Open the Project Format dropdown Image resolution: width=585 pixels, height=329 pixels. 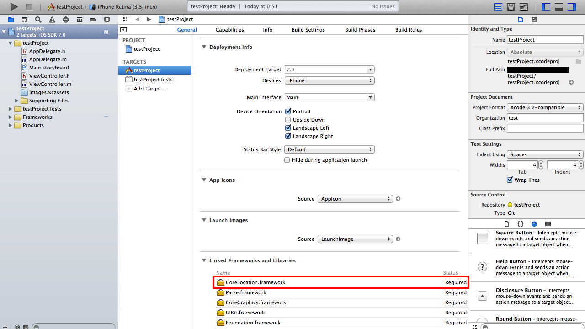(x=545, y=107)
